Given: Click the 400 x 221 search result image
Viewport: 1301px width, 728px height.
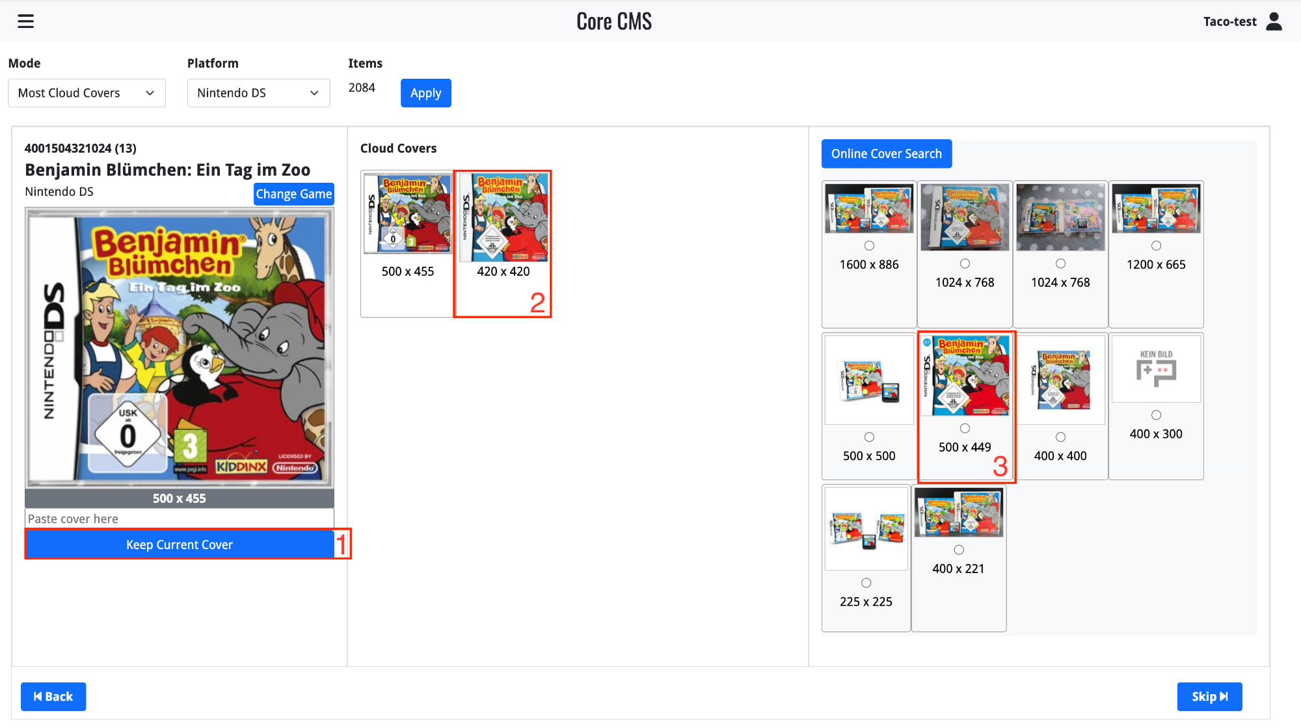Looking at the screenshot, I should (958, 513).
